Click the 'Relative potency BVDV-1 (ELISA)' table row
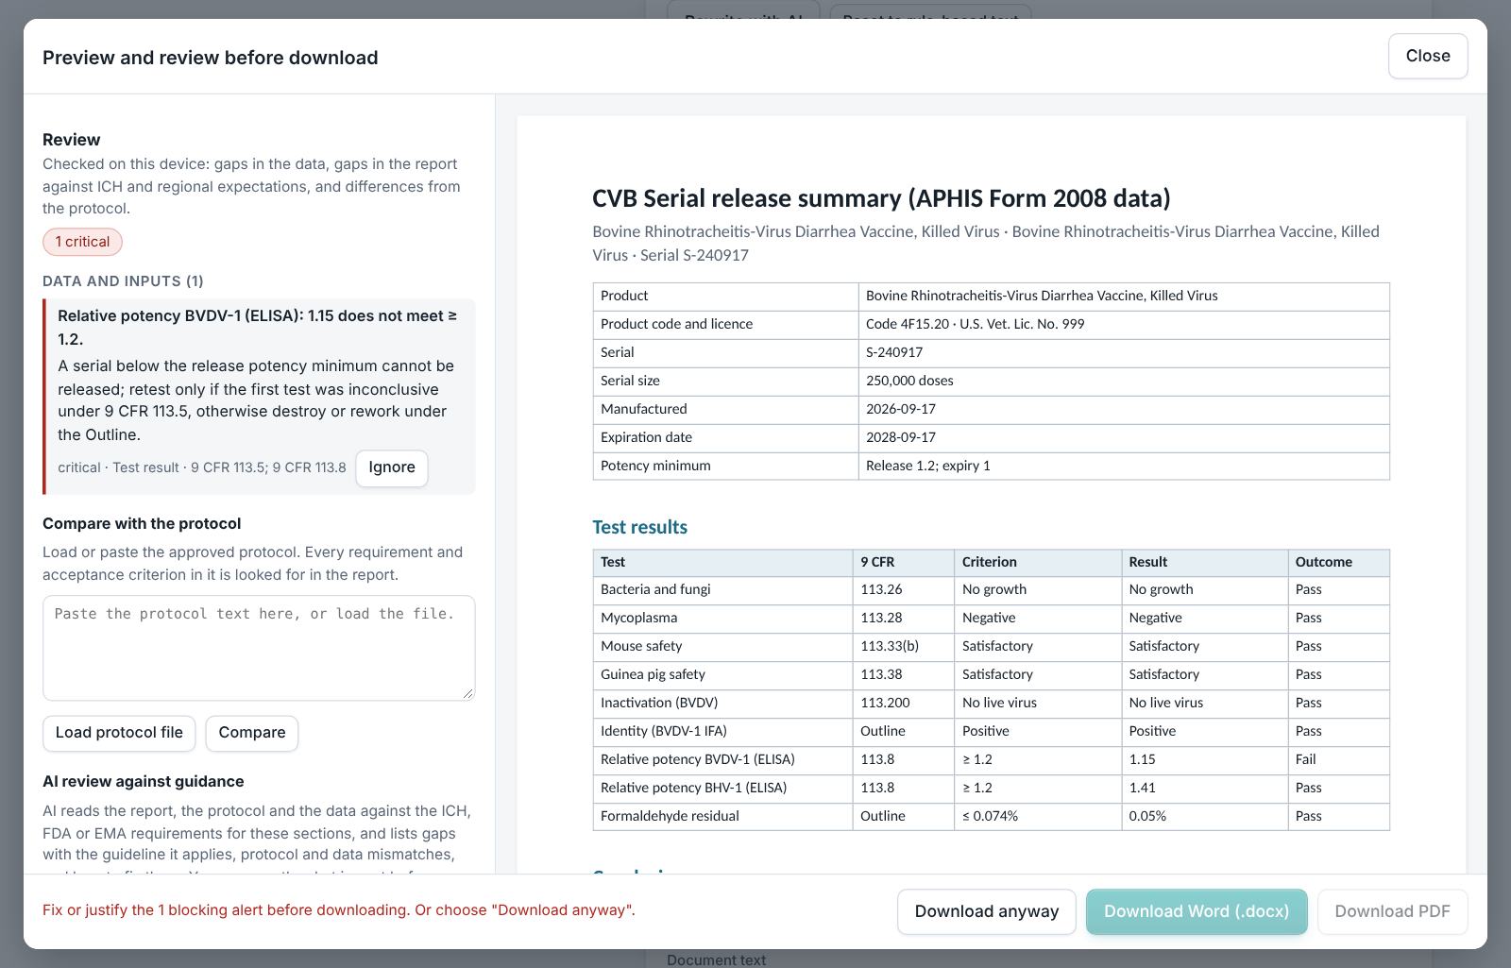 tap(991, 759)
